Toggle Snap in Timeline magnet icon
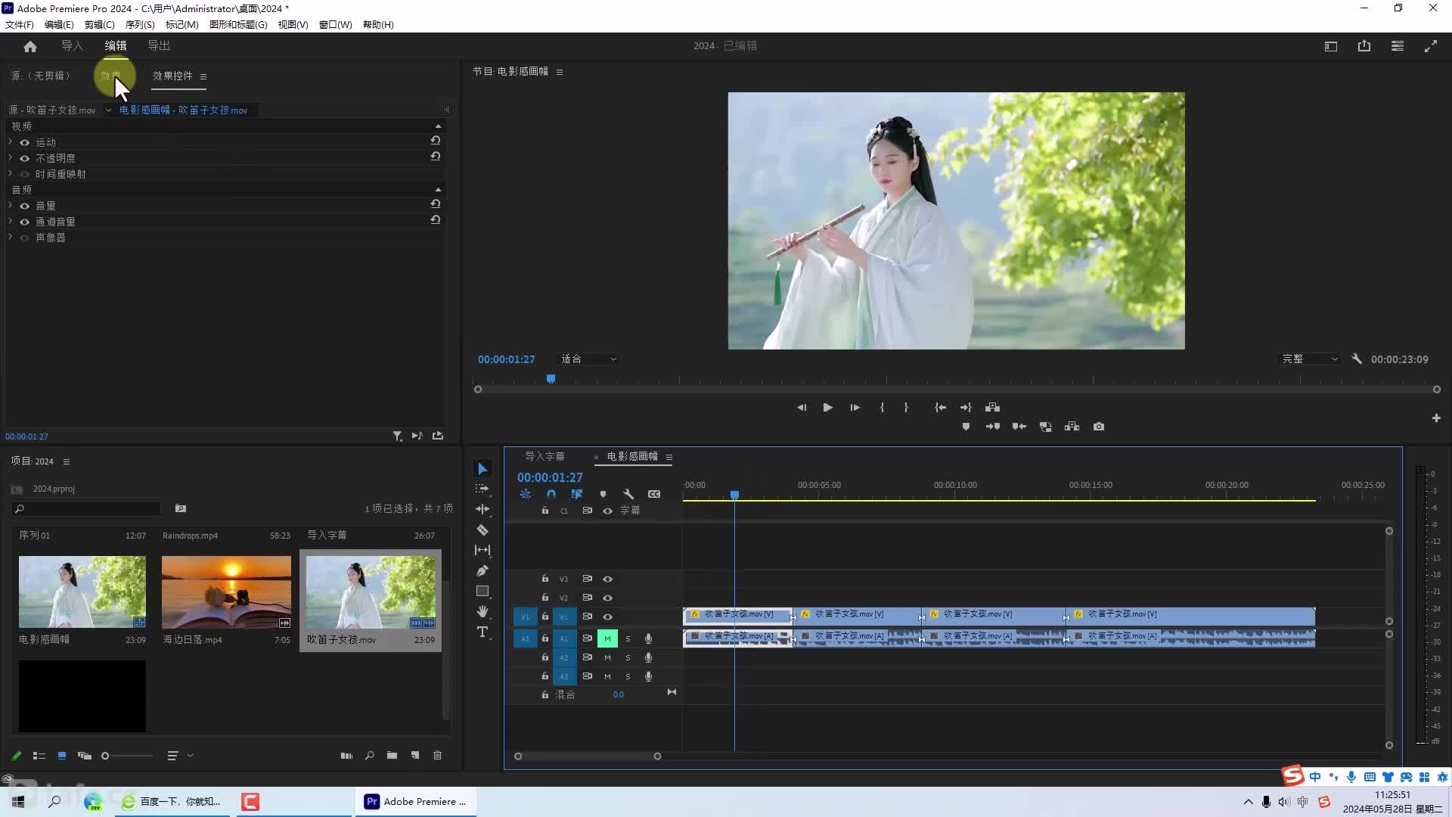 pos(551,494)
